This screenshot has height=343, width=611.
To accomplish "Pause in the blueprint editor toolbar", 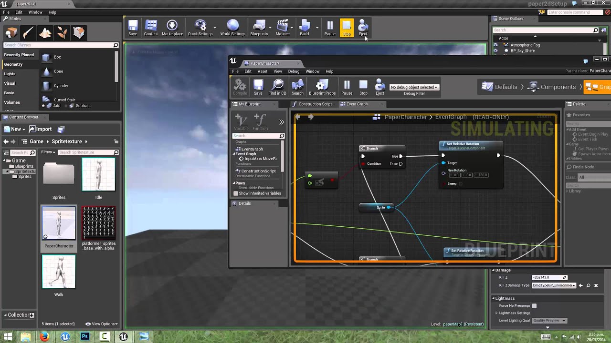I will tap(347, 87).
